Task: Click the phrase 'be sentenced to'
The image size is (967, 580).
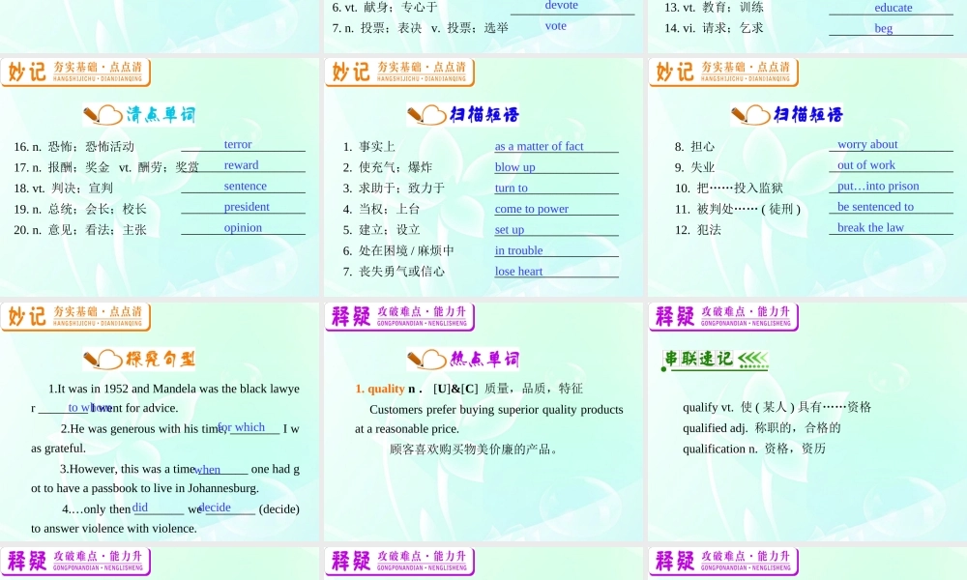Action: pyautogui.click(x=876, y=207)
